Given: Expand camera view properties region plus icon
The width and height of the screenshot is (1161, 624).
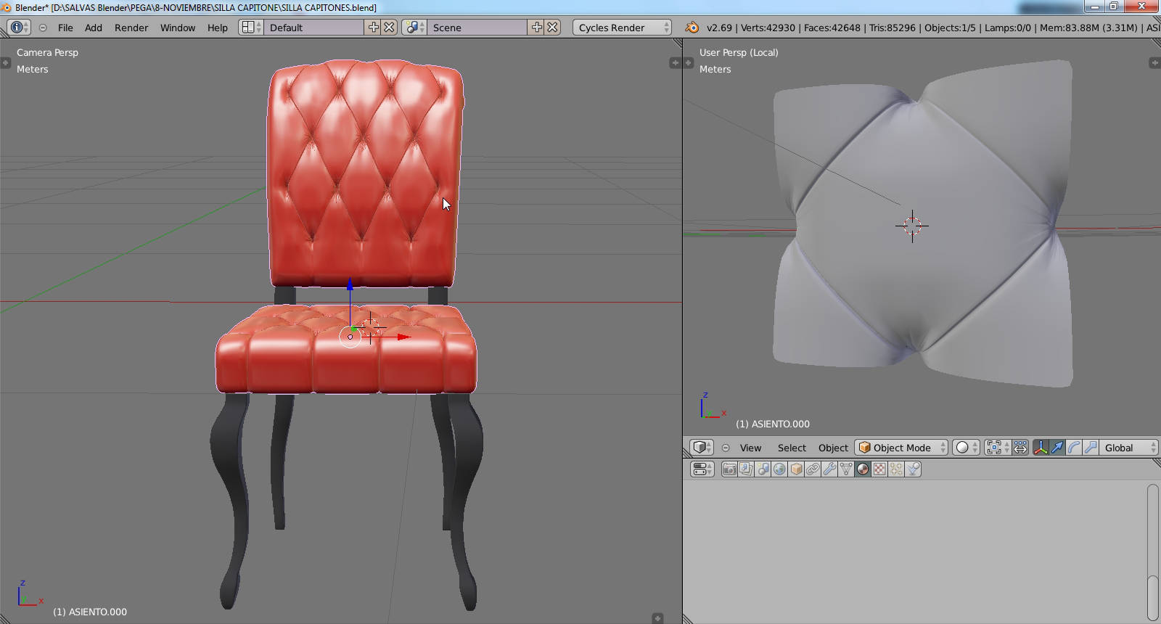Looking at the screenshot, I should click(674, 63).
